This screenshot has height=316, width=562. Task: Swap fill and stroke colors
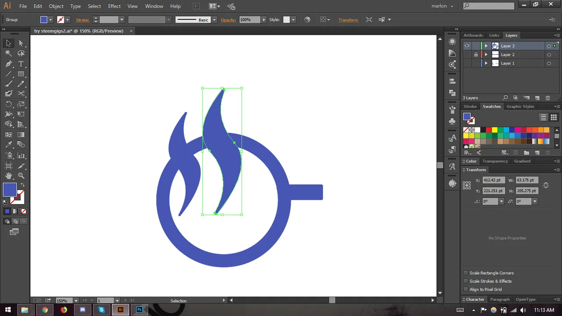pyautogui.click(x=22, y=185)
